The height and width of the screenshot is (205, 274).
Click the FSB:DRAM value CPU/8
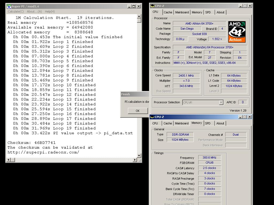coord(210,163)
